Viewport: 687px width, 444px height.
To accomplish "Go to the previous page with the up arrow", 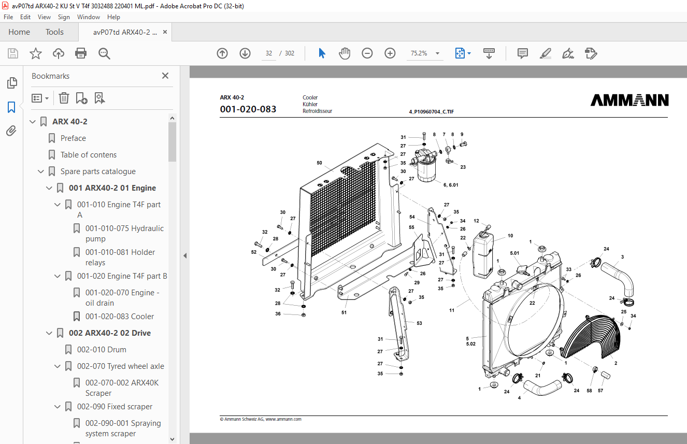I will point(222,53).
